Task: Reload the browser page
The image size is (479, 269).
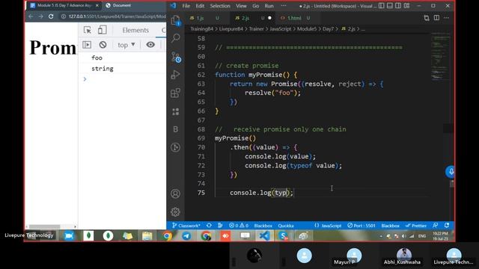Action: point(51,16)
